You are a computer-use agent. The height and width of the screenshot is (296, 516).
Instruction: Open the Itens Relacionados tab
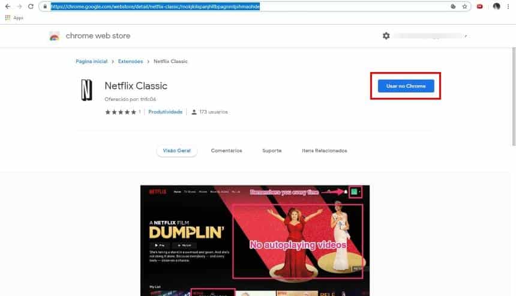pos(325,151)
